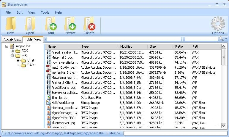Open the Tools menu
Viewport: 229px width, 137px height.
pos(45,12)
